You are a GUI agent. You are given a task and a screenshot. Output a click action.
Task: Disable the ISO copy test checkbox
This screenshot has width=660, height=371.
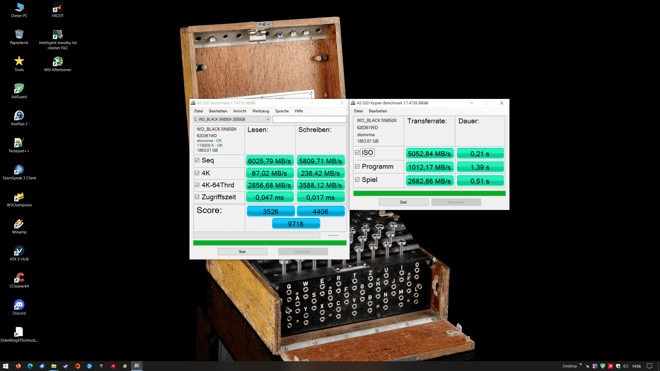pyautogui.click(x=357, y=153)
